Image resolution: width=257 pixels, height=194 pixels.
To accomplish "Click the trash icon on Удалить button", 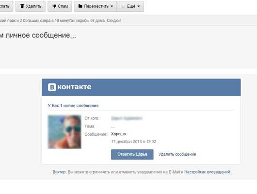I will [x=22, y=6].
